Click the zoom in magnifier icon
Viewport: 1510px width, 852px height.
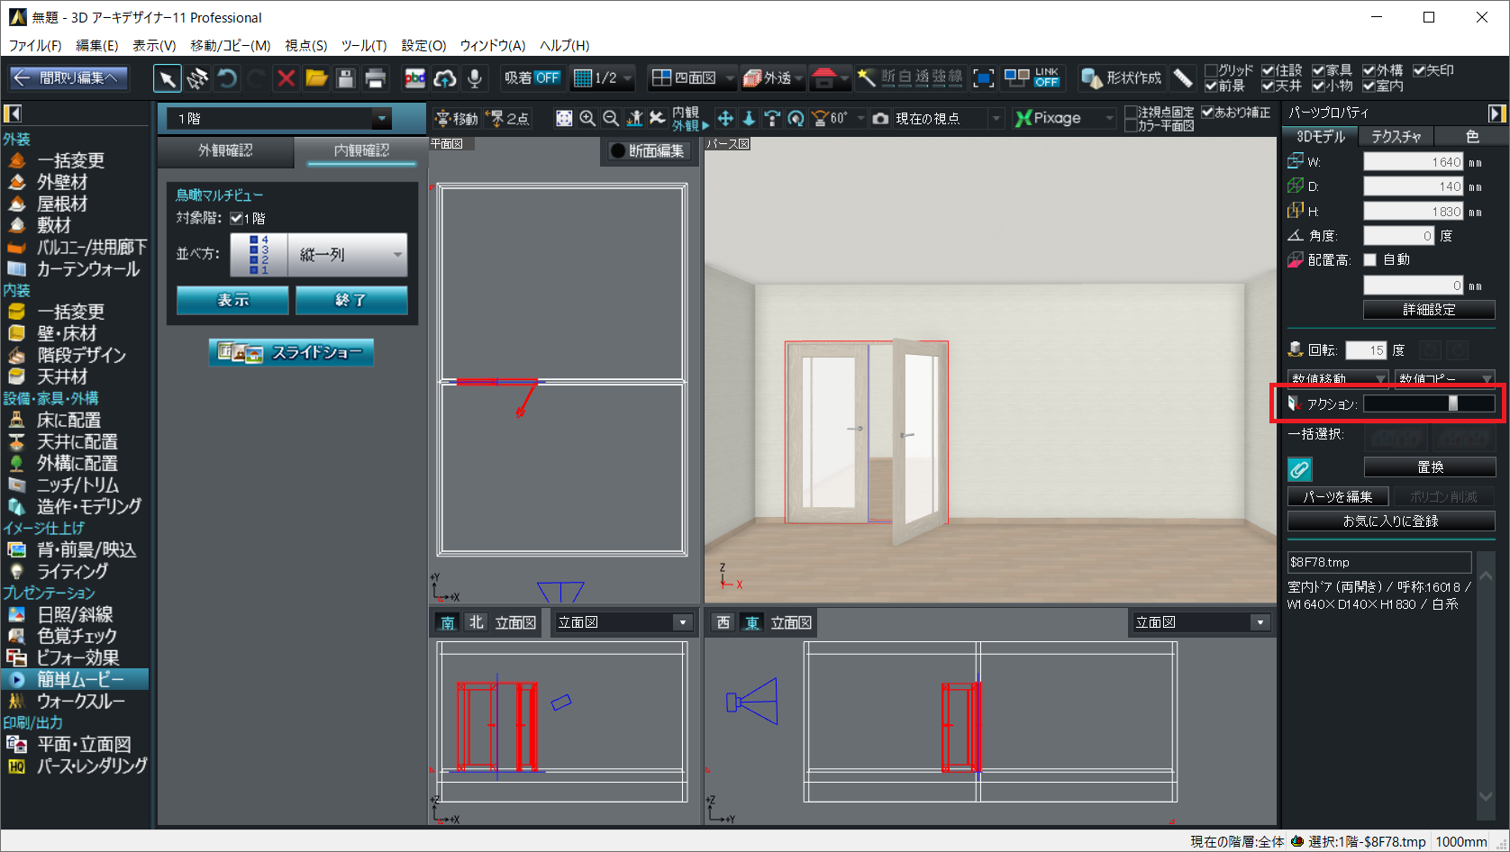coord(587,118)
